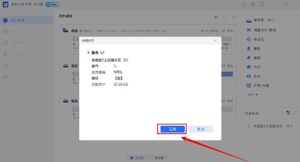Close the 待操作项 dialog with its X

[215, 40]
